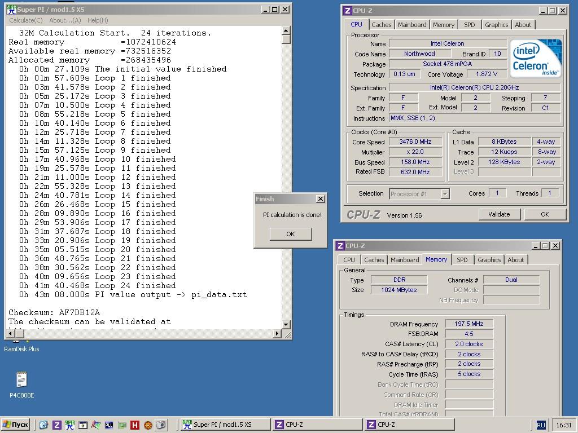
Task: Click the Loop 24 finished line
Action: tap(97, 286)
